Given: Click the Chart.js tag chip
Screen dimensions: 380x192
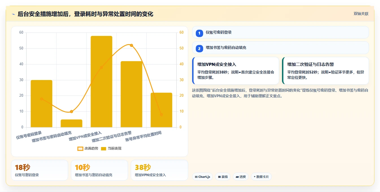Looking at the screenshot, I should (x=203, y=177).
